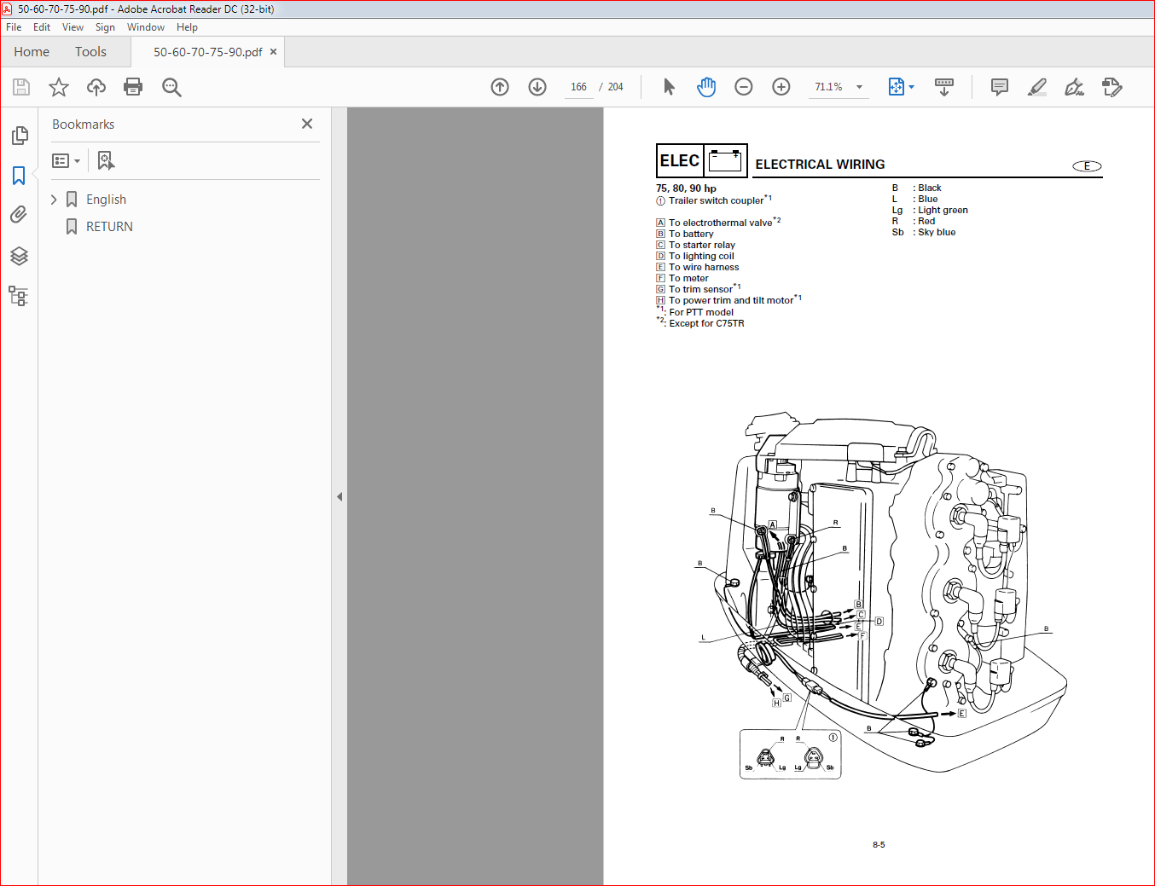Click the upload to cloud icon

point(96,87)
